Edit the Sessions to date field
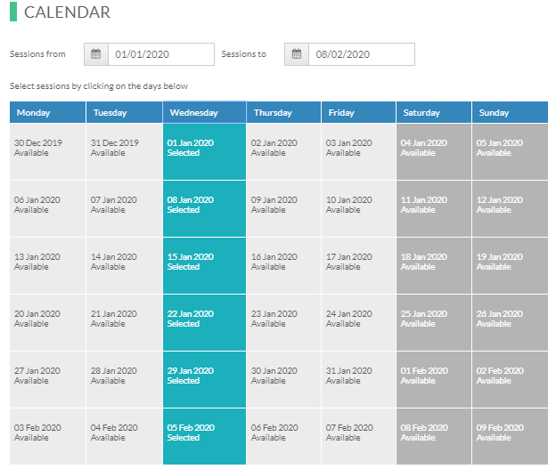556x469 pixels. tap(362, 54)
